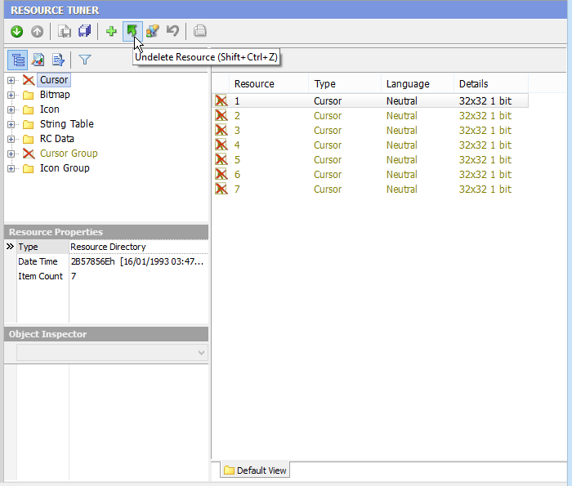Click the grayed save resource icon

[x=65, y=31]
